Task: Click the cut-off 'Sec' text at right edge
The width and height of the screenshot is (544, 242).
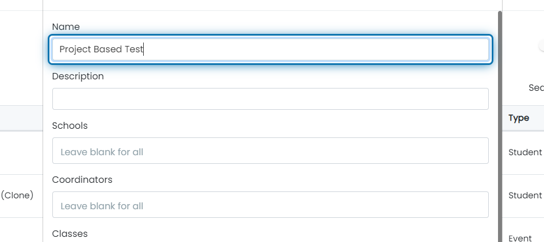Action: pos(536,88)
